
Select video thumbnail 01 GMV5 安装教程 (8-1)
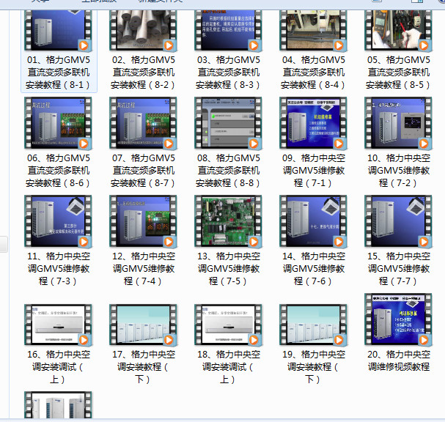[x=58, y=31]
